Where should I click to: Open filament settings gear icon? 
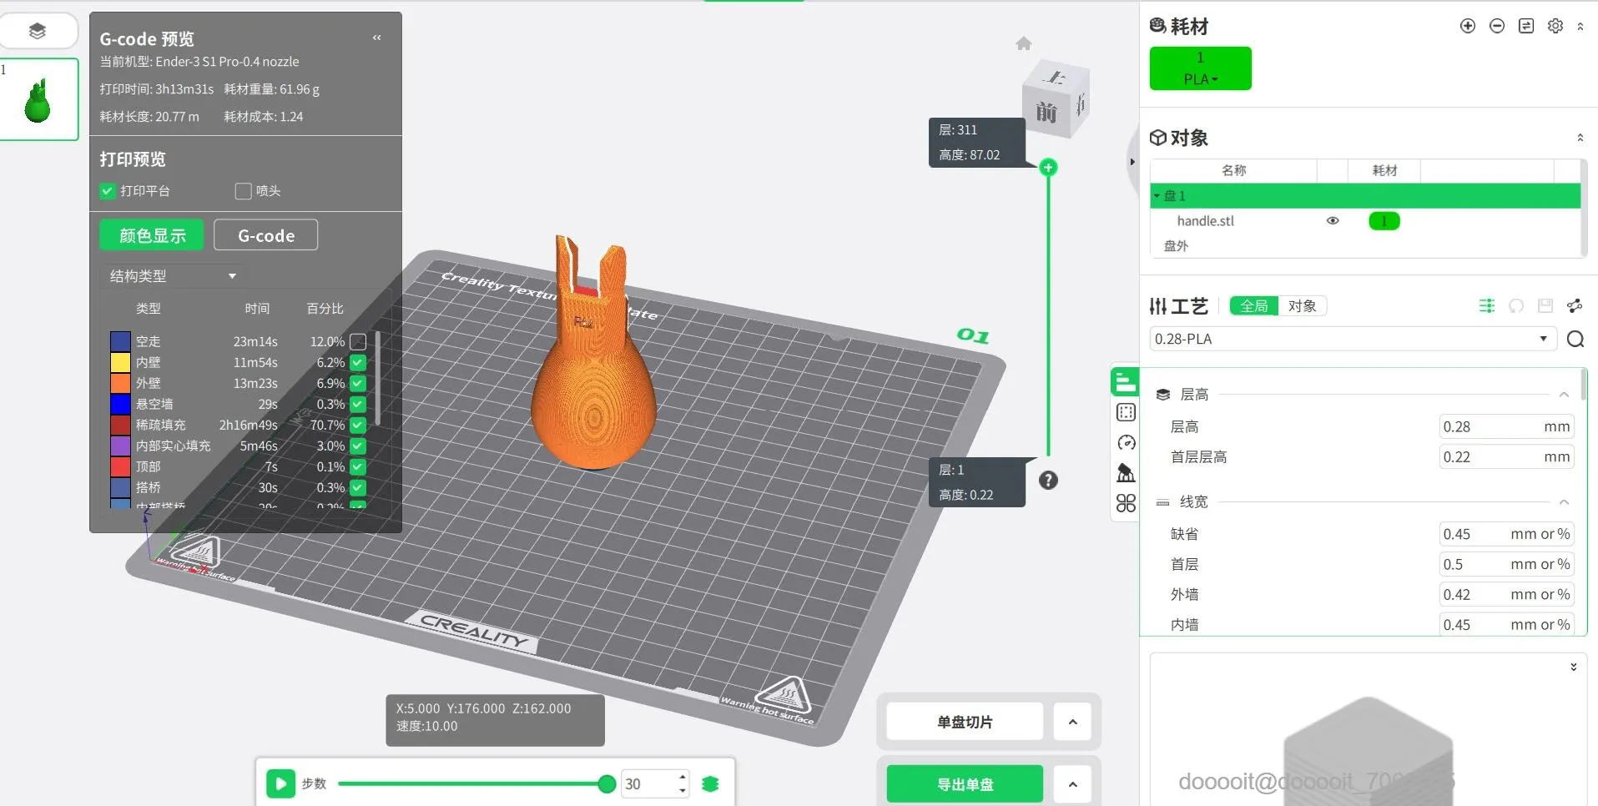click(1555, 26)
